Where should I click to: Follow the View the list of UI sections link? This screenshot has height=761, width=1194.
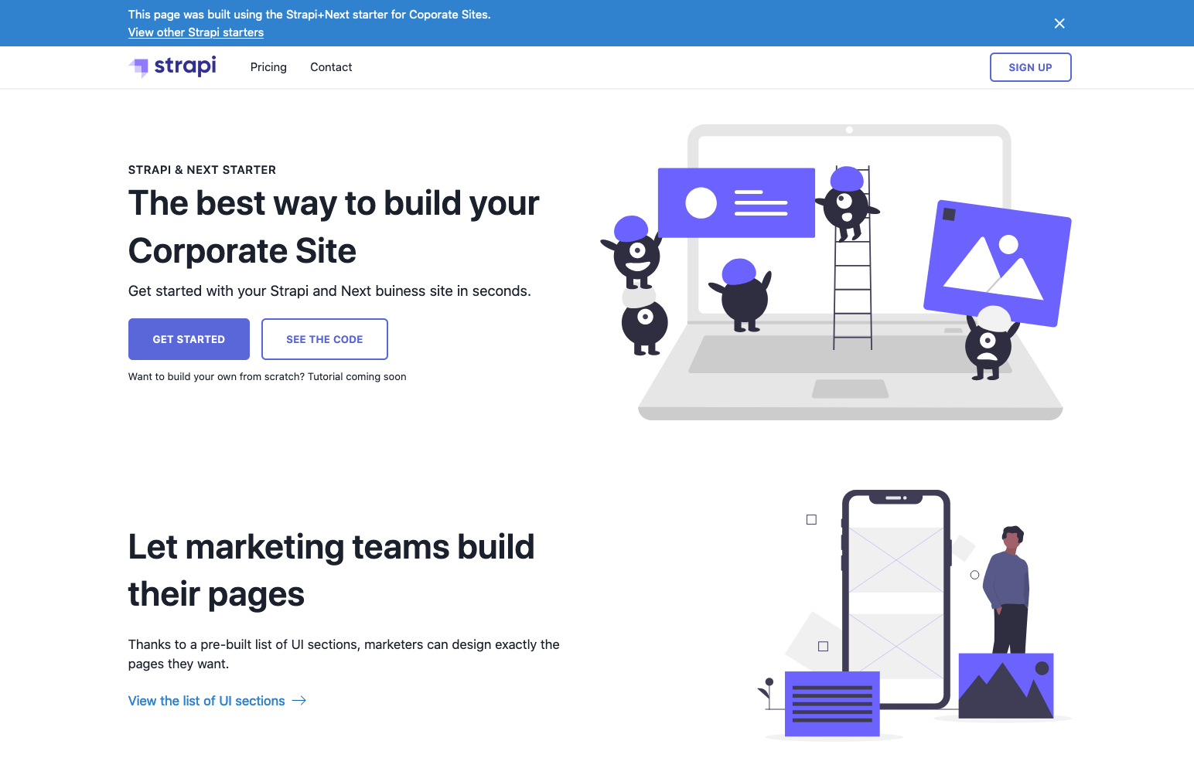[206, 701]
